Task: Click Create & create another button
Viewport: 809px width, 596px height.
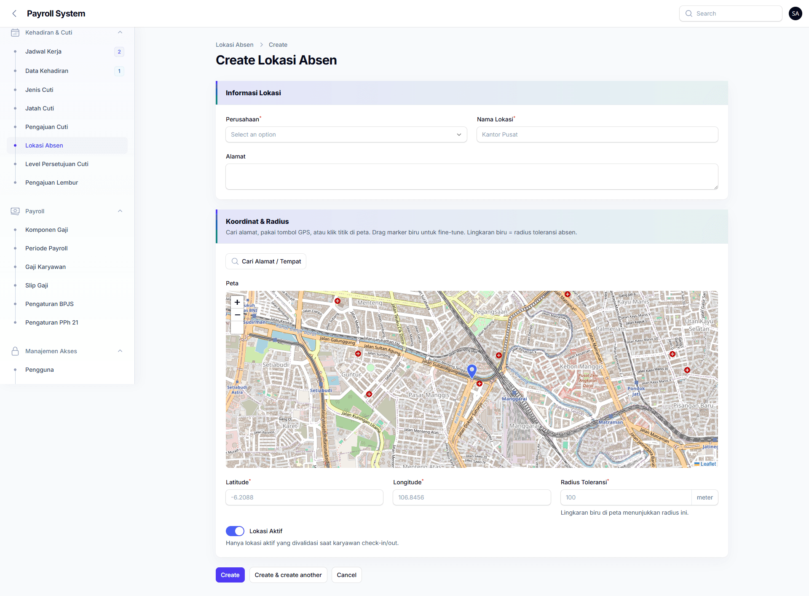Action: pos(288,575)
